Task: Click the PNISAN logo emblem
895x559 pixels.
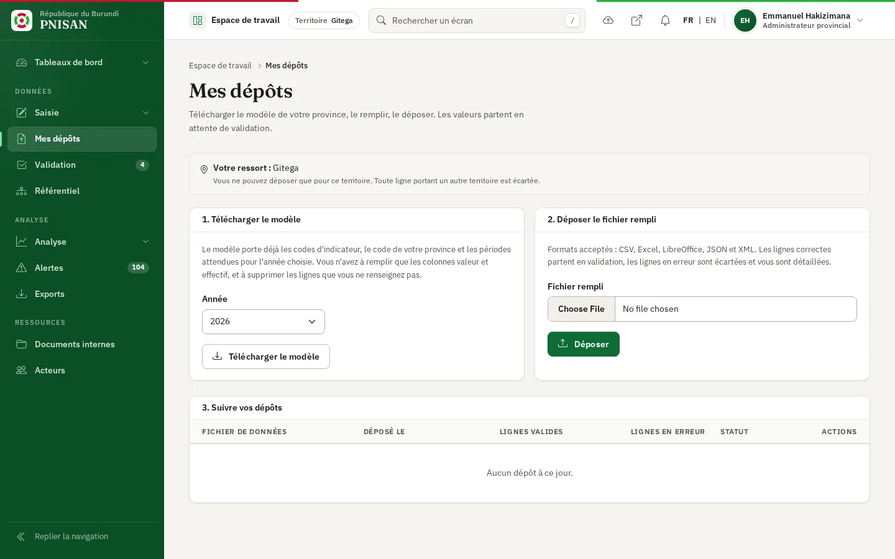Action: [x=22, y=20]
